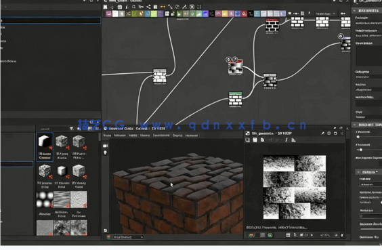
Task: Add the light green node from the node palette
Action: (154, 14)
